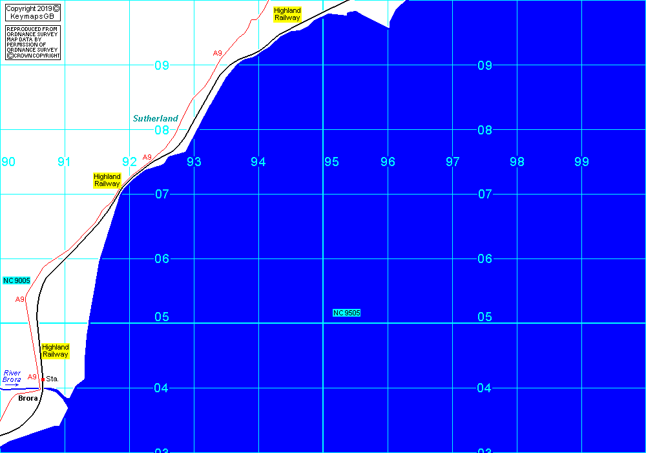Click the Sta. station label text
The image size is (646, 453).
pyautogui.click(x=53, y=379)
